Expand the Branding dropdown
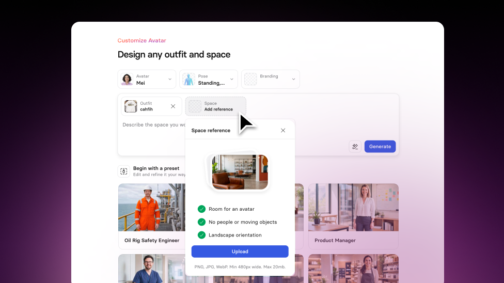This screenshot has width=504, height=283. pyautogui.click(x=270, y=79)
